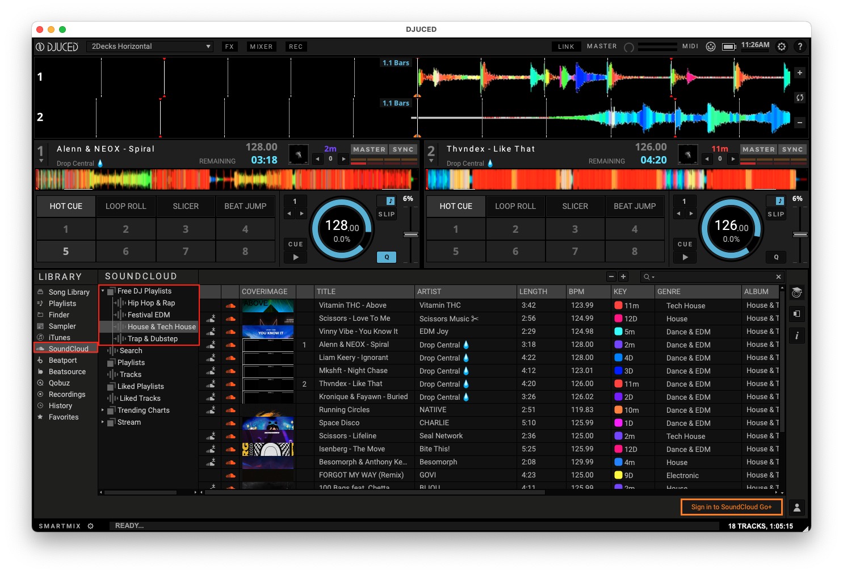Screen dimensions: 843x574
Task: Click the waveform zoom-in plus icon
Action: click(x=799, y=73)
